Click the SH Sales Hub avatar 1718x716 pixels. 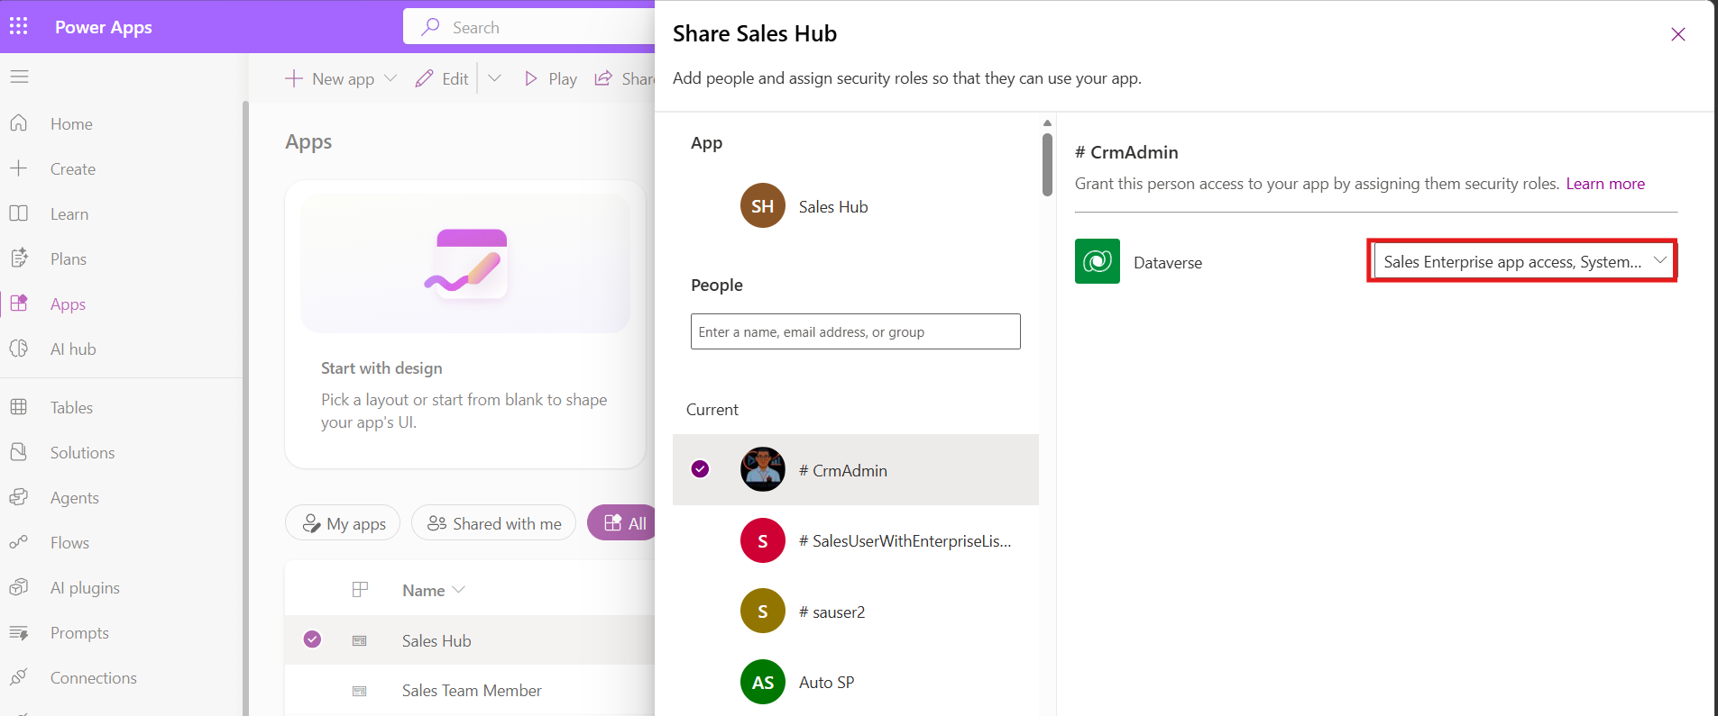click(763, 206)
